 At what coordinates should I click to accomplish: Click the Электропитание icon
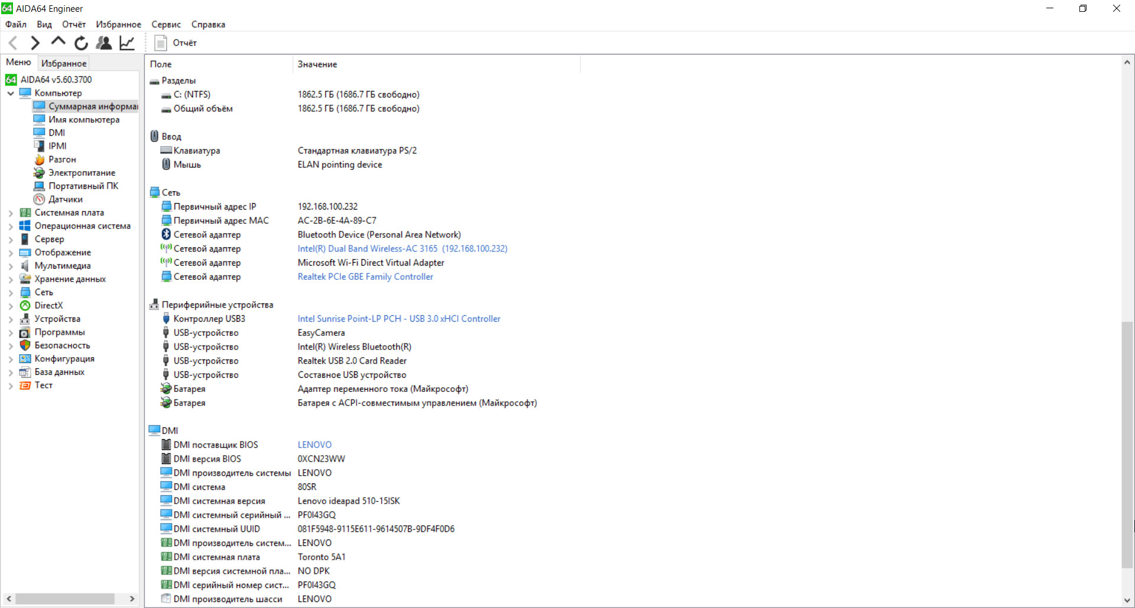40,173
